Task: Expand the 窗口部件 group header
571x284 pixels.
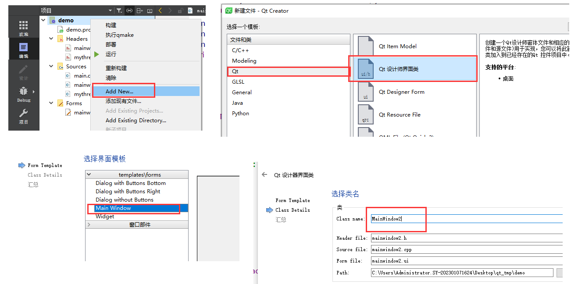Action: [x=137, y=224]
